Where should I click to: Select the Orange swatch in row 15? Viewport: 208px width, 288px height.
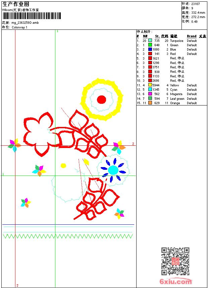[x=150, y=103]
